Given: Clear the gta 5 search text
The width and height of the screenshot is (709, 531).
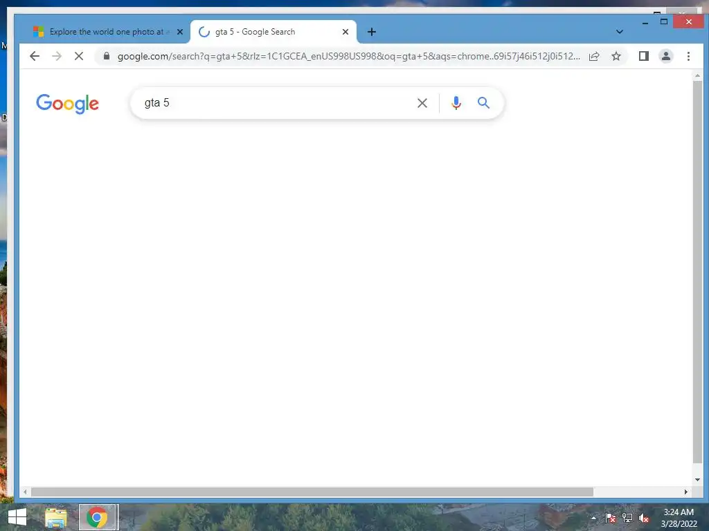Looking at the screenshot, I should pyautogui.click(x=422, y=103).
